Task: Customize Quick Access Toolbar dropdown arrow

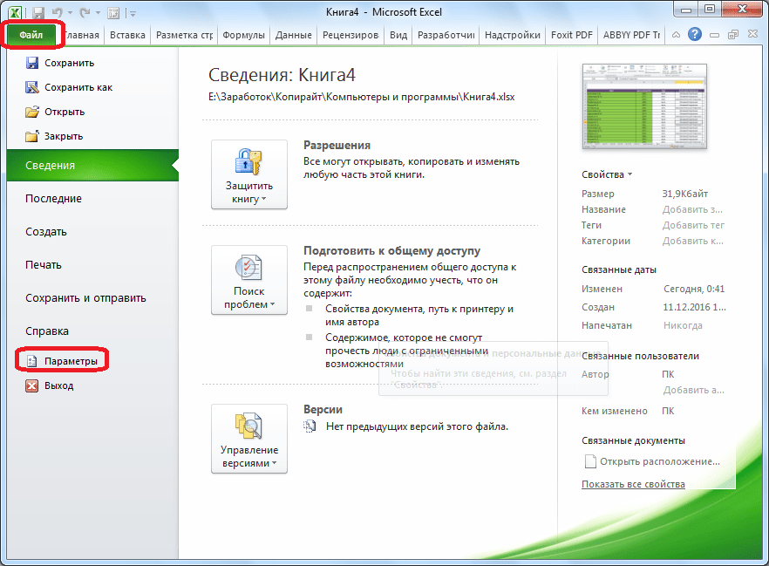Action: 133,13
